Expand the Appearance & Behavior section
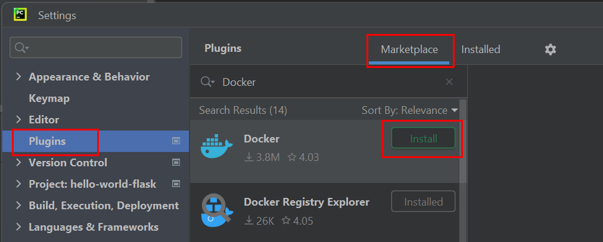Image resolution: width=603 pixels, height=242 pixels. [18, 76]
